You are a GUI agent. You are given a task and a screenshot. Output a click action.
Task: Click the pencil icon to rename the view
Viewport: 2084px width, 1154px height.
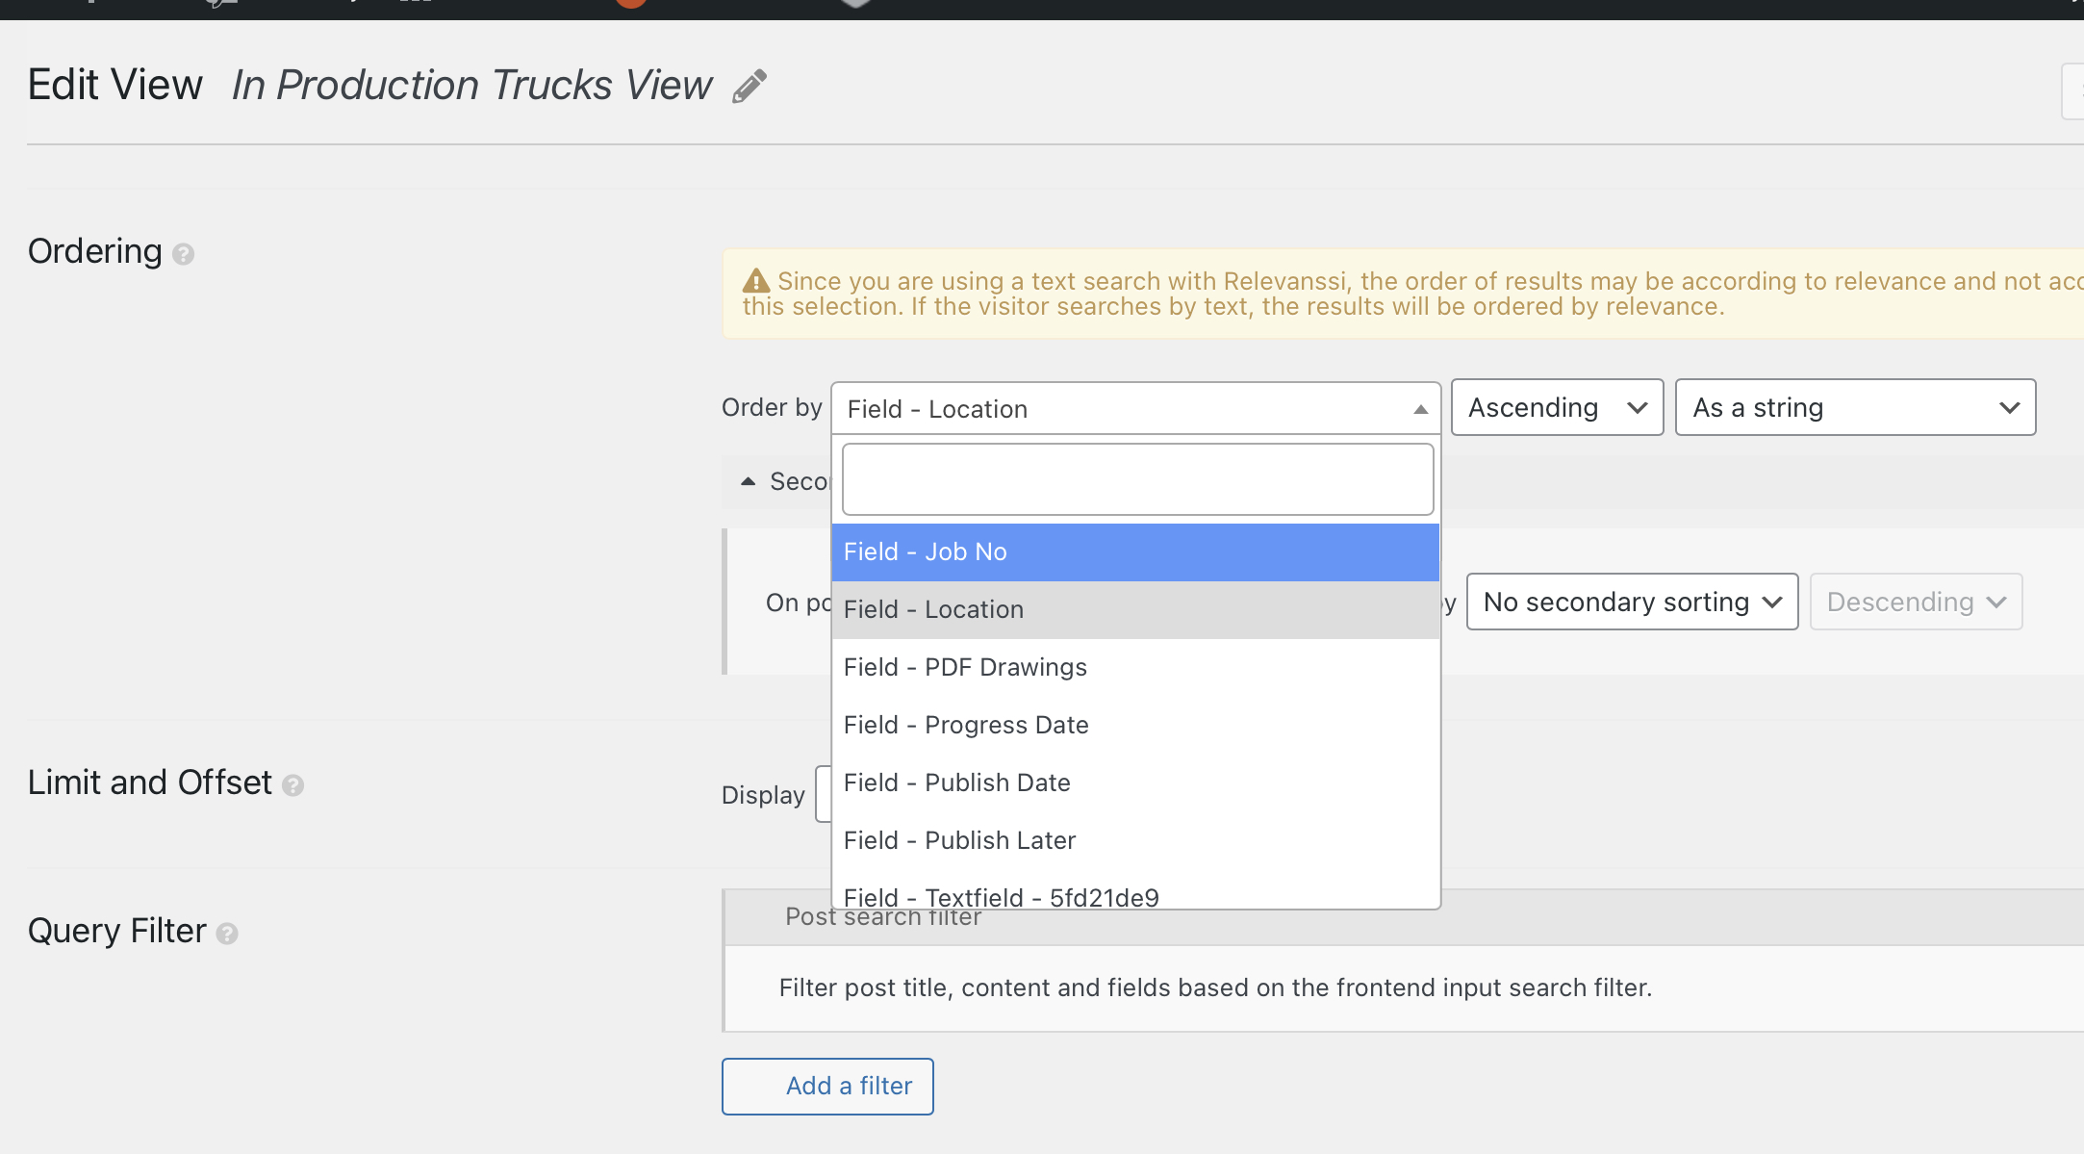point(750,86)
